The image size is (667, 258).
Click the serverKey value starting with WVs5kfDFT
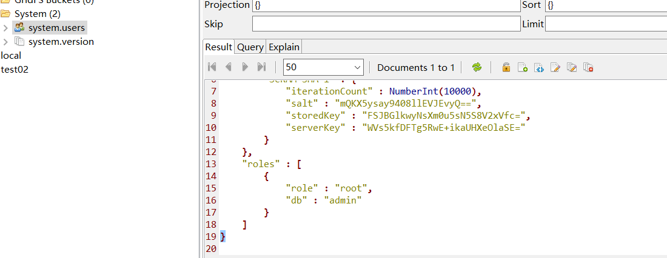point(444,128)
